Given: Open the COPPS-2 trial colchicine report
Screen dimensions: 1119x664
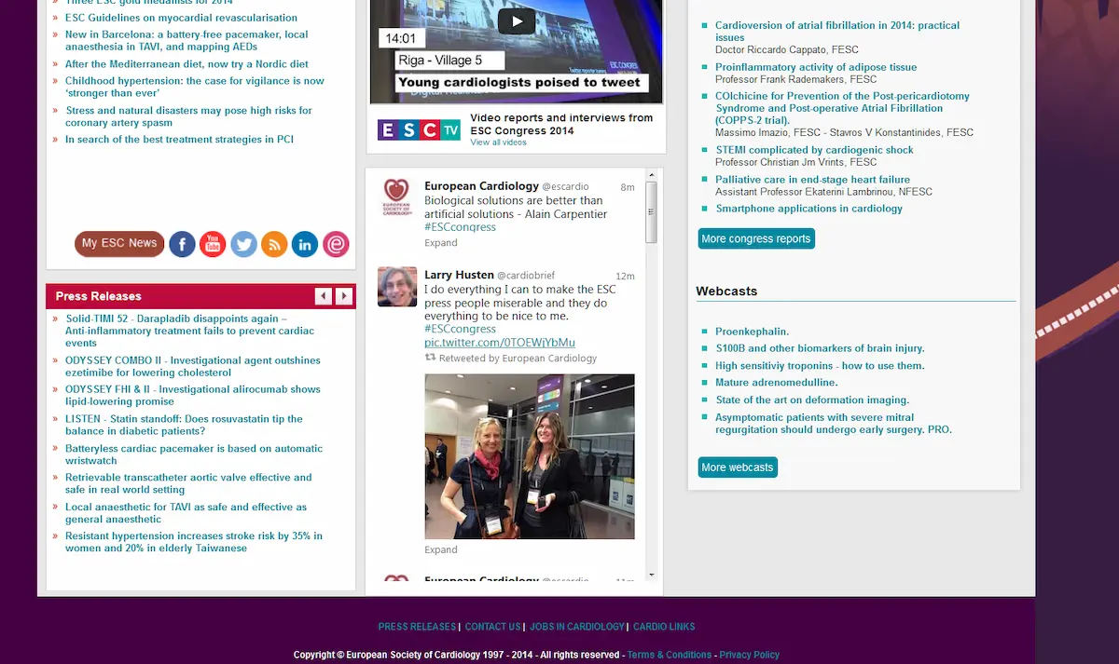Looking at the screenshot, I should coord(842,108).
